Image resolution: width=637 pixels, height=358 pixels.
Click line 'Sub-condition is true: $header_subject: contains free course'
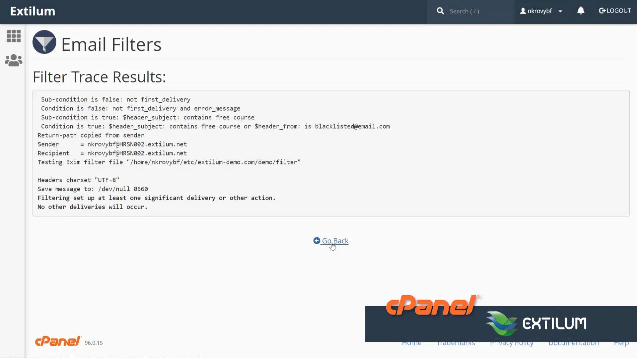(x=148, y=117)
